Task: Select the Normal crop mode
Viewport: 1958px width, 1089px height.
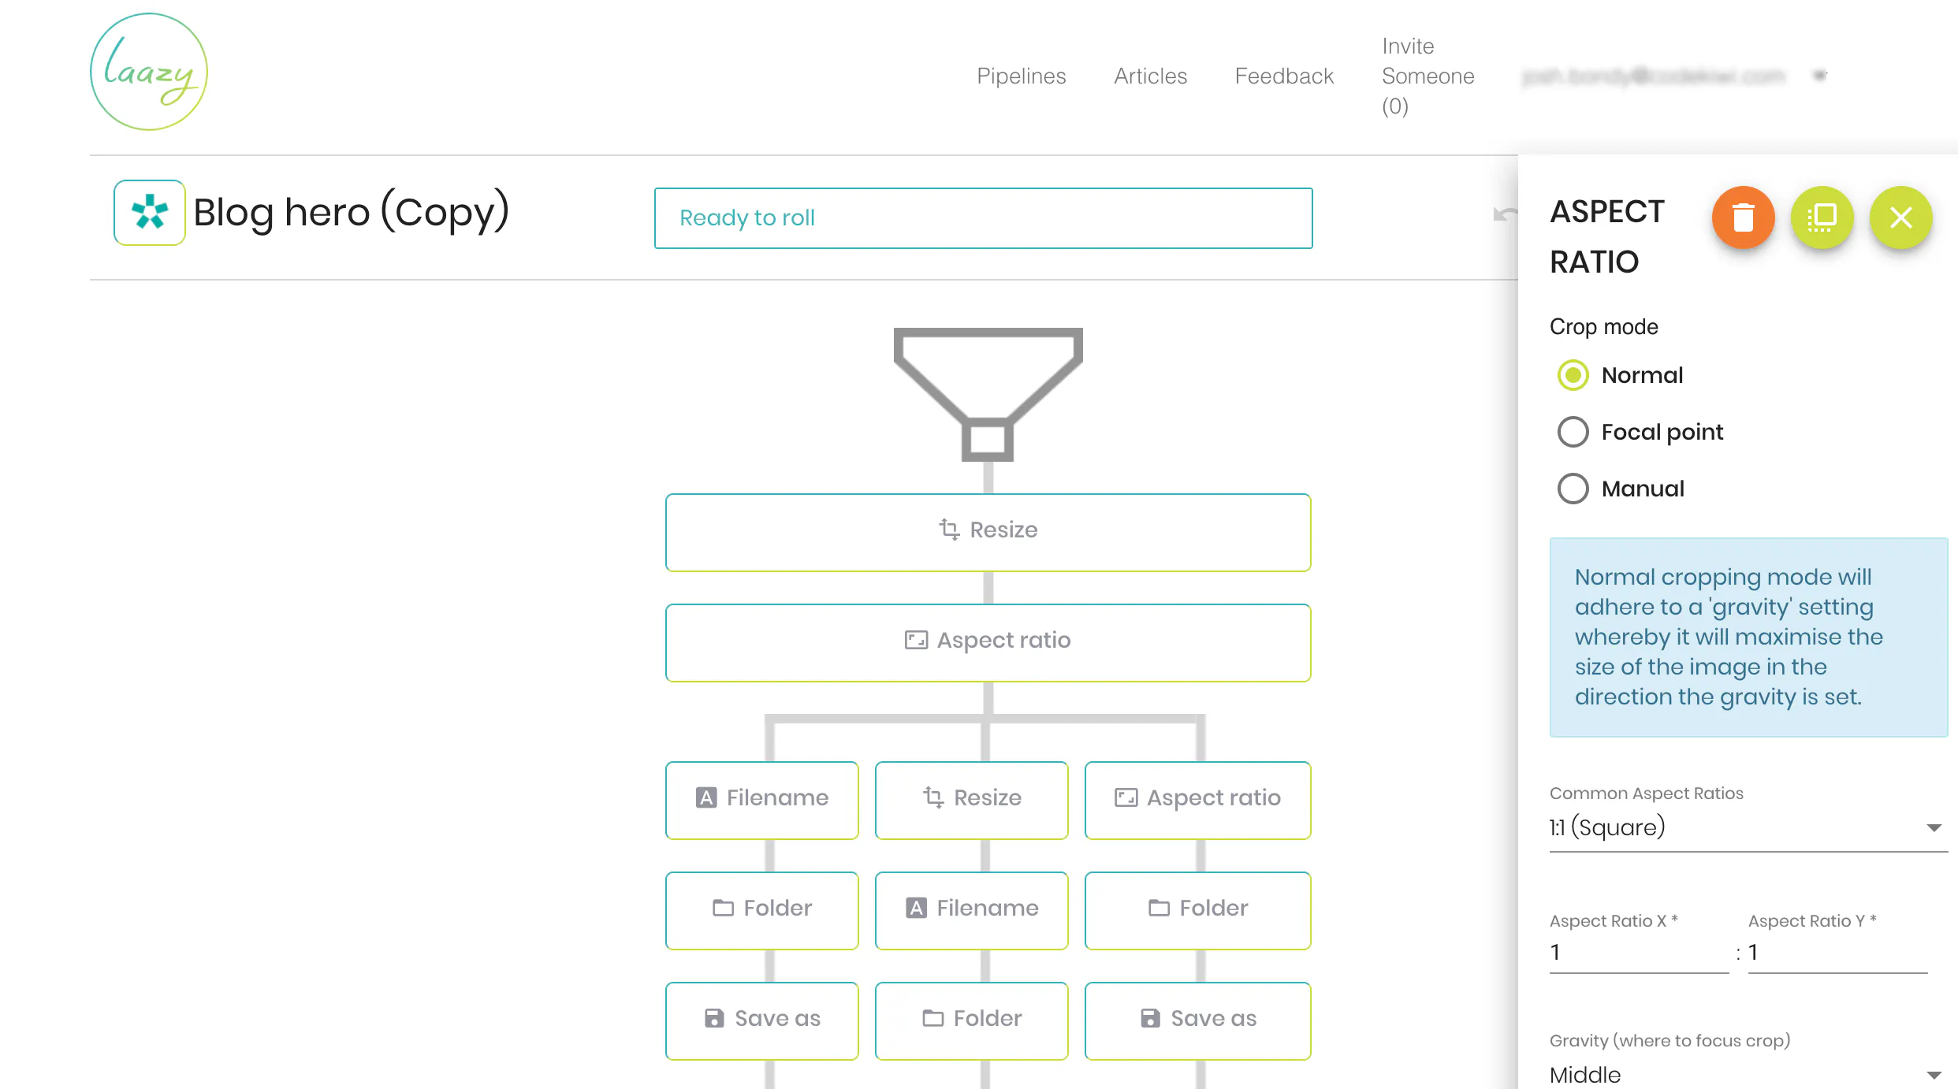Action: point(1573,375)
